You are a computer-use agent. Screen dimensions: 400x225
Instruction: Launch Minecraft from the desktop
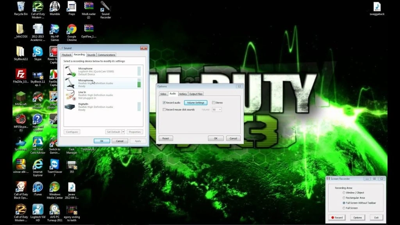pyautogui.click(x=21, y=98)
